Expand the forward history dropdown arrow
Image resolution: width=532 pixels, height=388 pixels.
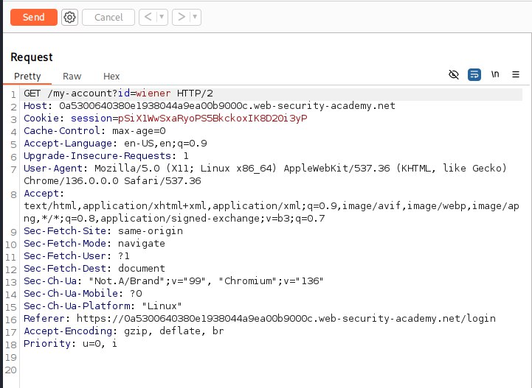coord(195,17)
